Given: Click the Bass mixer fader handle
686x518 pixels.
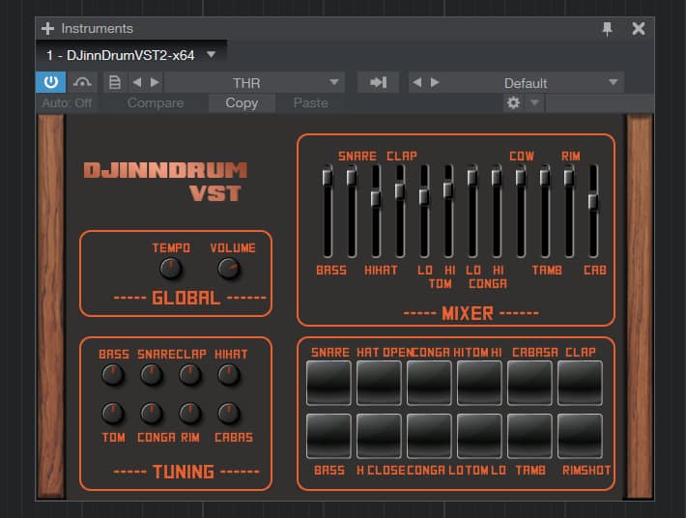Looking at the screenshot, I should tap(328, 177).
